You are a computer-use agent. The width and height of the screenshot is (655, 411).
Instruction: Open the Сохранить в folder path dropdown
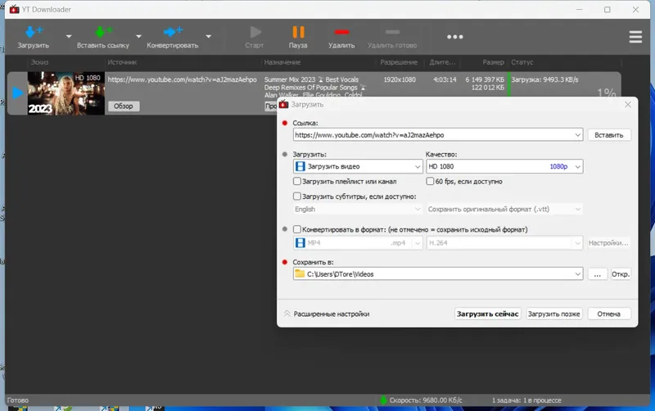(578, 274)
